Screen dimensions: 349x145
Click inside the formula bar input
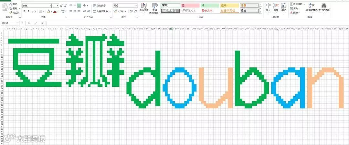point(197,23)
